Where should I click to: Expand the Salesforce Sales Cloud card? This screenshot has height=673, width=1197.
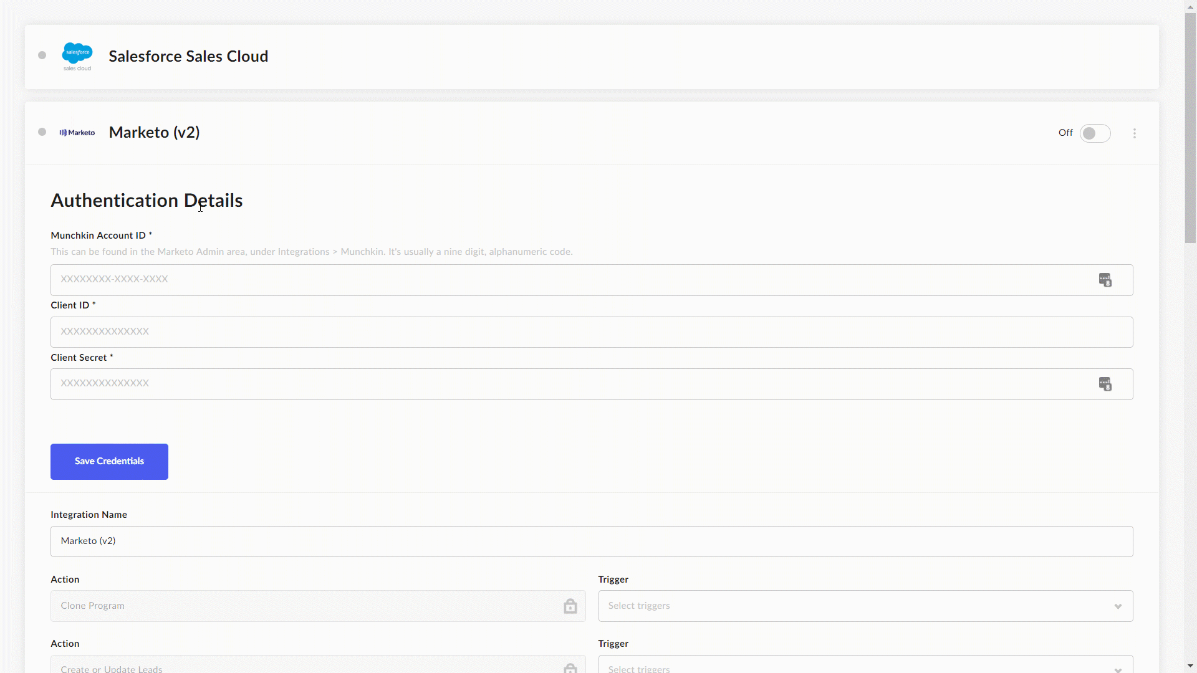click(x=592, y=57)
